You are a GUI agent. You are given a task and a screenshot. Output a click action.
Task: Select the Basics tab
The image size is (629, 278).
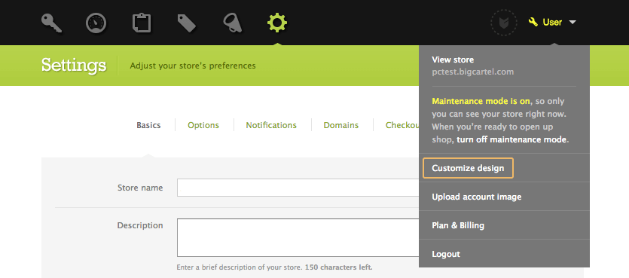pyautogui.click(x=148, y=125)
